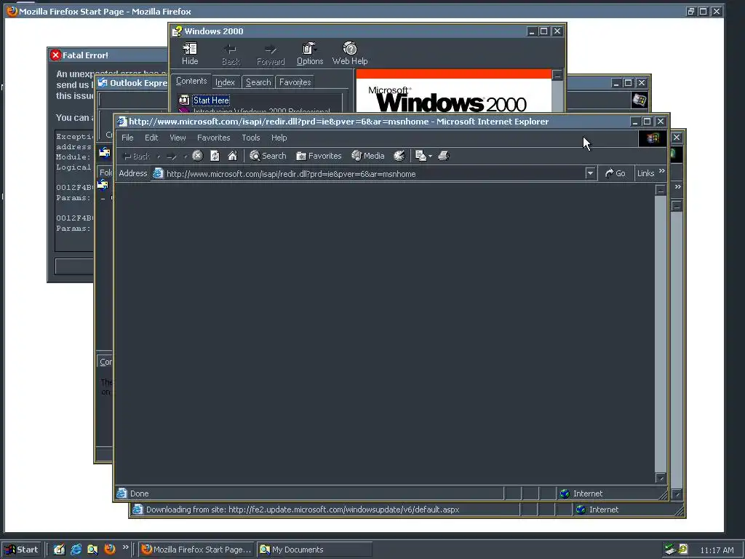Click the Done status page icon
Screen dimensions: 745x559
[x=122, y=493]
